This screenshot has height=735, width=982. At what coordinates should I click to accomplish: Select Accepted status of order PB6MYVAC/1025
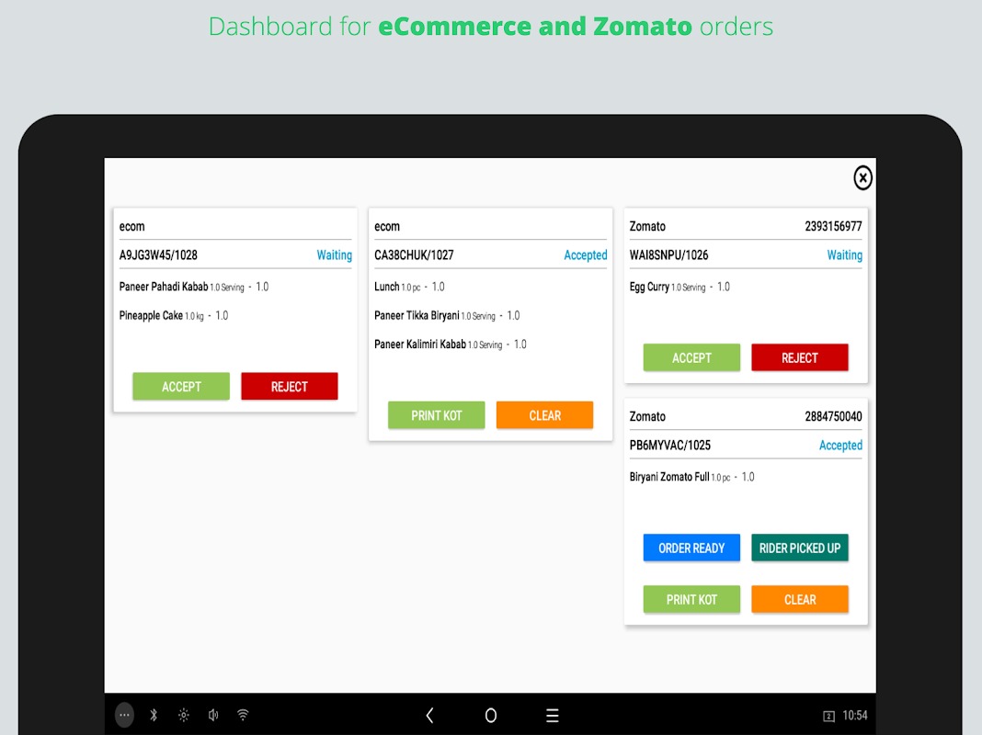pos(840,446)
